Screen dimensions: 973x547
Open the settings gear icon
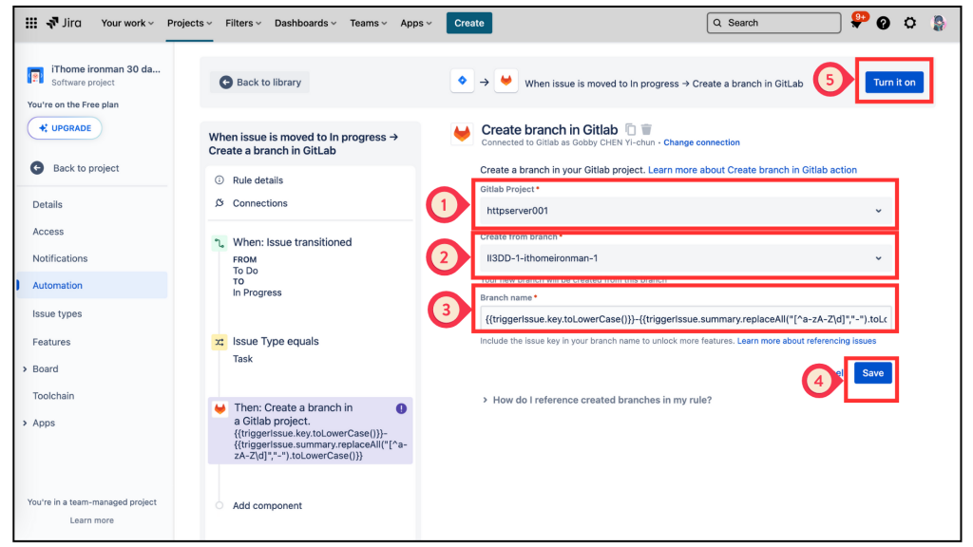[x=909, y=23]
